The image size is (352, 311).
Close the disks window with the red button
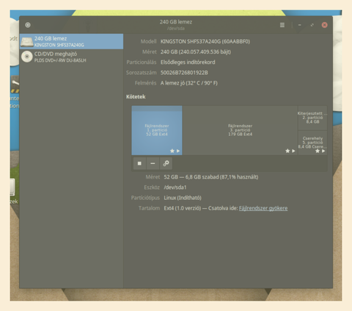coord(325,25)
